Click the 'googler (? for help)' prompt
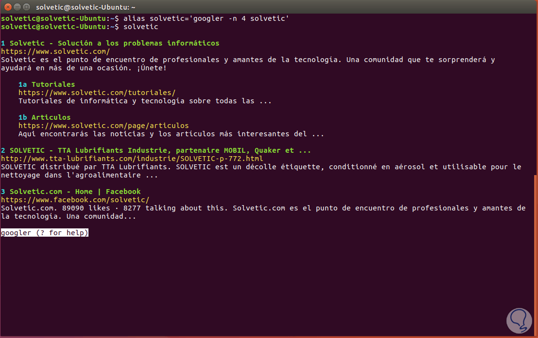 [x=45, y=233]
